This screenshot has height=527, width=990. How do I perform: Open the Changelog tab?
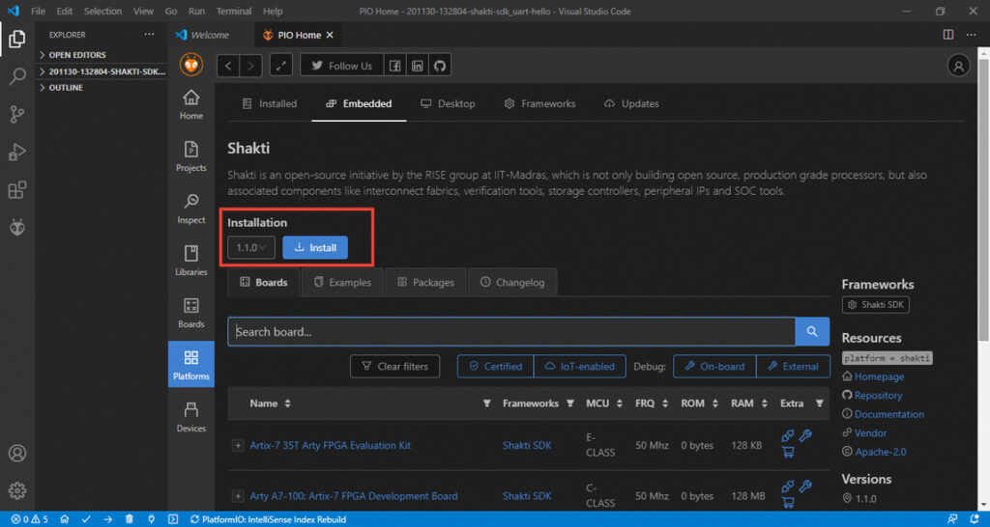[512, 283]
